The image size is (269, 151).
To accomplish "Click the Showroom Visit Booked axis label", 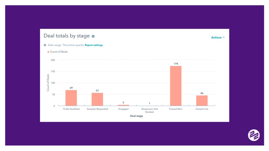I will (x=149, y=110).
